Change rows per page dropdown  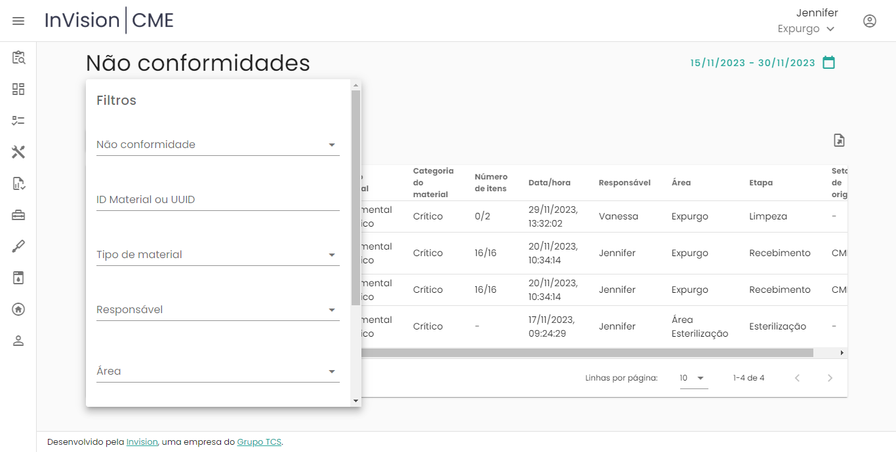click(693, 378)
